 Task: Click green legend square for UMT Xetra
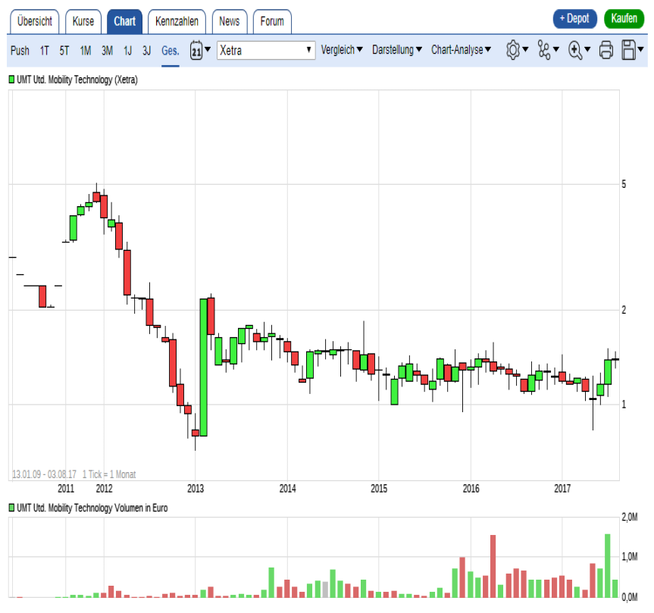tap(11, 80)
